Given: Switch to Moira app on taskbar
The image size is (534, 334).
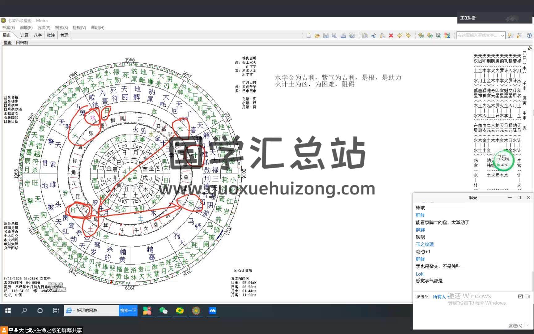Looking at the screenshot, I should [196, 310].
